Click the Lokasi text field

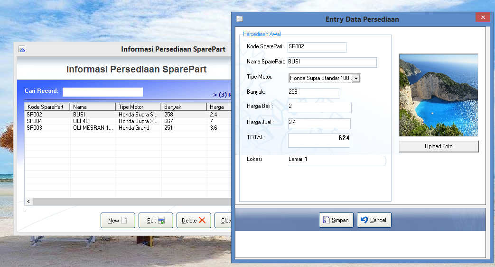pyautogui.click(x=336, y=160)
